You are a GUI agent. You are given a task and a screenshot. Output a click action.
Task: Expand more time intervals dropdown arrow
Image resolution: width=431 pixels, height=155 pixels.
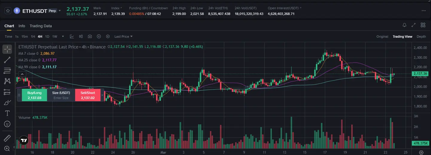click(63, 37)
